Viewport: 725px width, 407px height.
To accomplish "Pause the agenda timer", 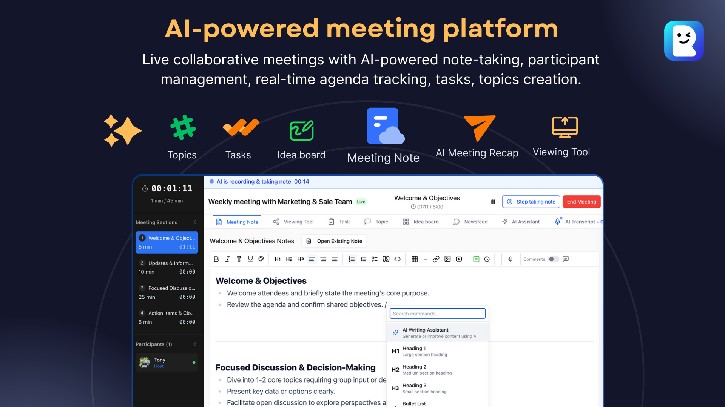I will 493,202.
